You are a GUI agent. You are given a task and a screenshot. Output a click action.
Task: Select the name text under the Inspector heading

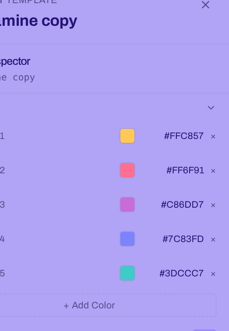pyautogui.click(x=17, y=78)
